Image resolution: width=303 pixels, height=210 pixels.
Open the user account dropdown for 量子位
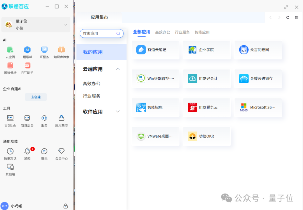pos(36,24)
